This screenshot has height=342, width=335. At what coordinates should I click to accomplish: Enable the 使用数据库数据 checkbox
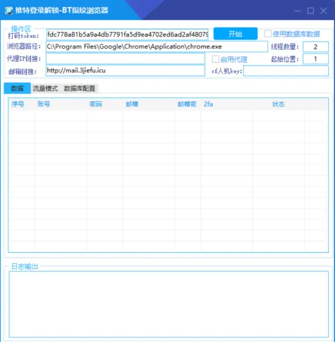click(268, 34)
